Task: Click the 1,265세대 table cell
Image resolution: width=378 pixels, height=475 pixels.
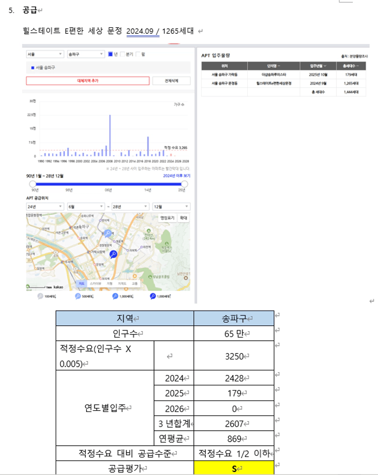Action: [x=351, y=83]
